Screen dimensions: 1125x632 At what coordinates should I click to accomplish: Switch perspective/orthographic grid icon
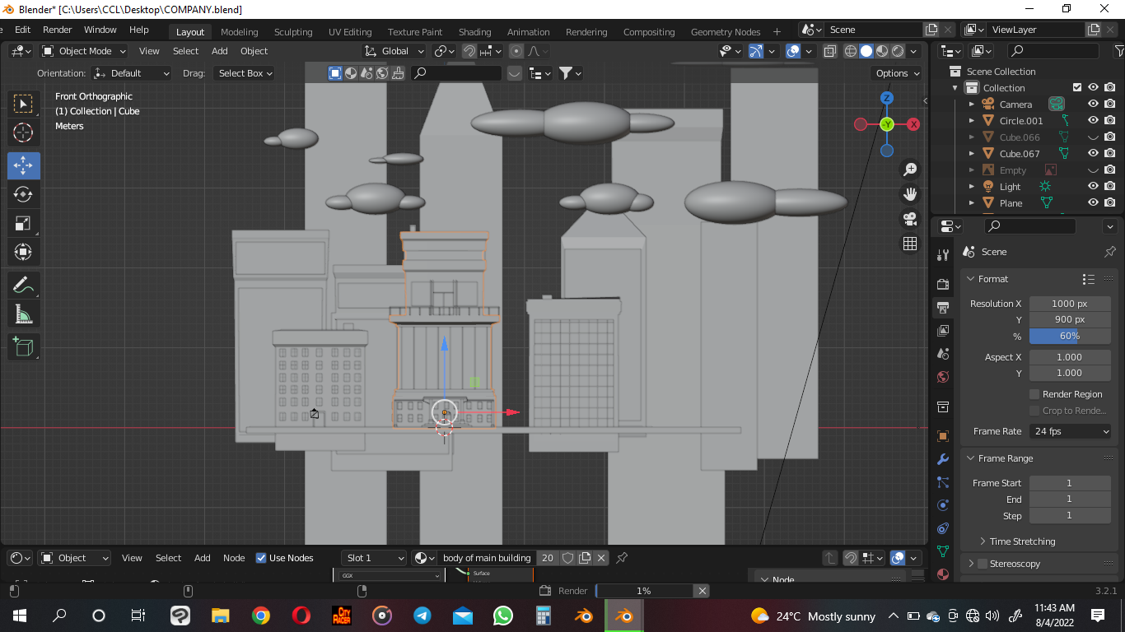pyautogui.click(x=910, y=244)
